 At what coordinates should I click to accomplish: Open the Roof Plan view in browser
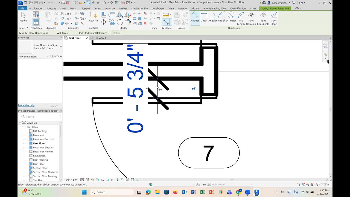38,164
